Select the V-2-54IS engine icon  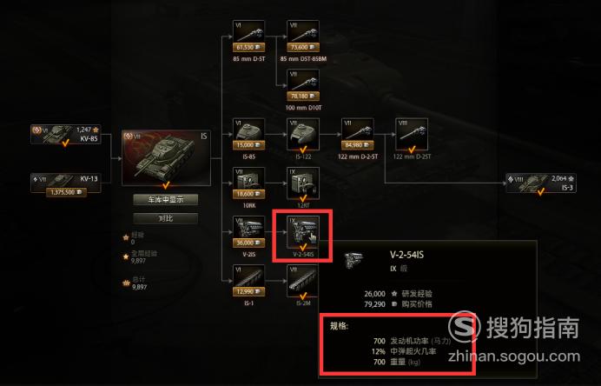pos(303,232)
